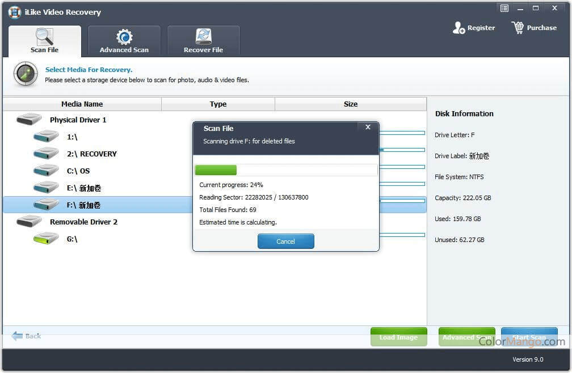572x373 pixels.
Task: Open the Scan File tab
Action: coord(44,41)
